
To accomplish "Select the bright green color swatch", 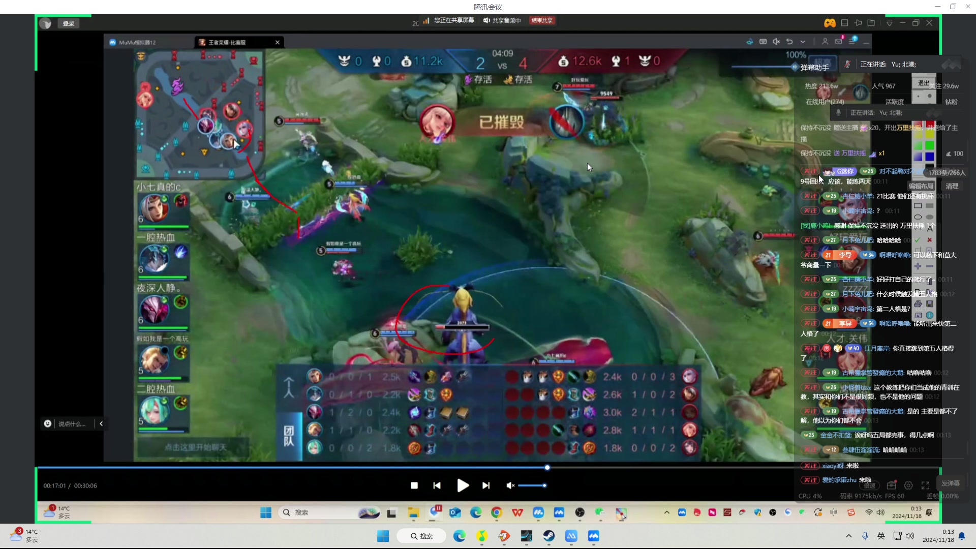I will click(930, 145).
